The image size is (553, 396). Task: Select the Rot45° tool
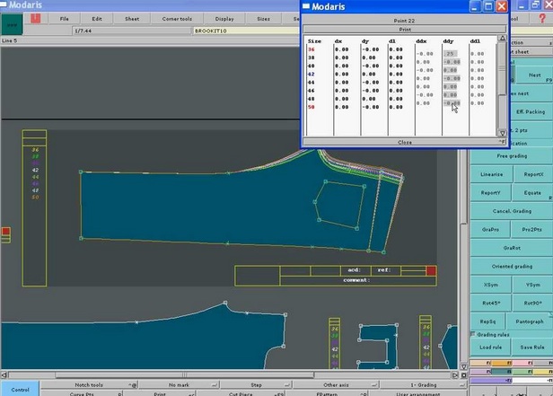point(490,303)
